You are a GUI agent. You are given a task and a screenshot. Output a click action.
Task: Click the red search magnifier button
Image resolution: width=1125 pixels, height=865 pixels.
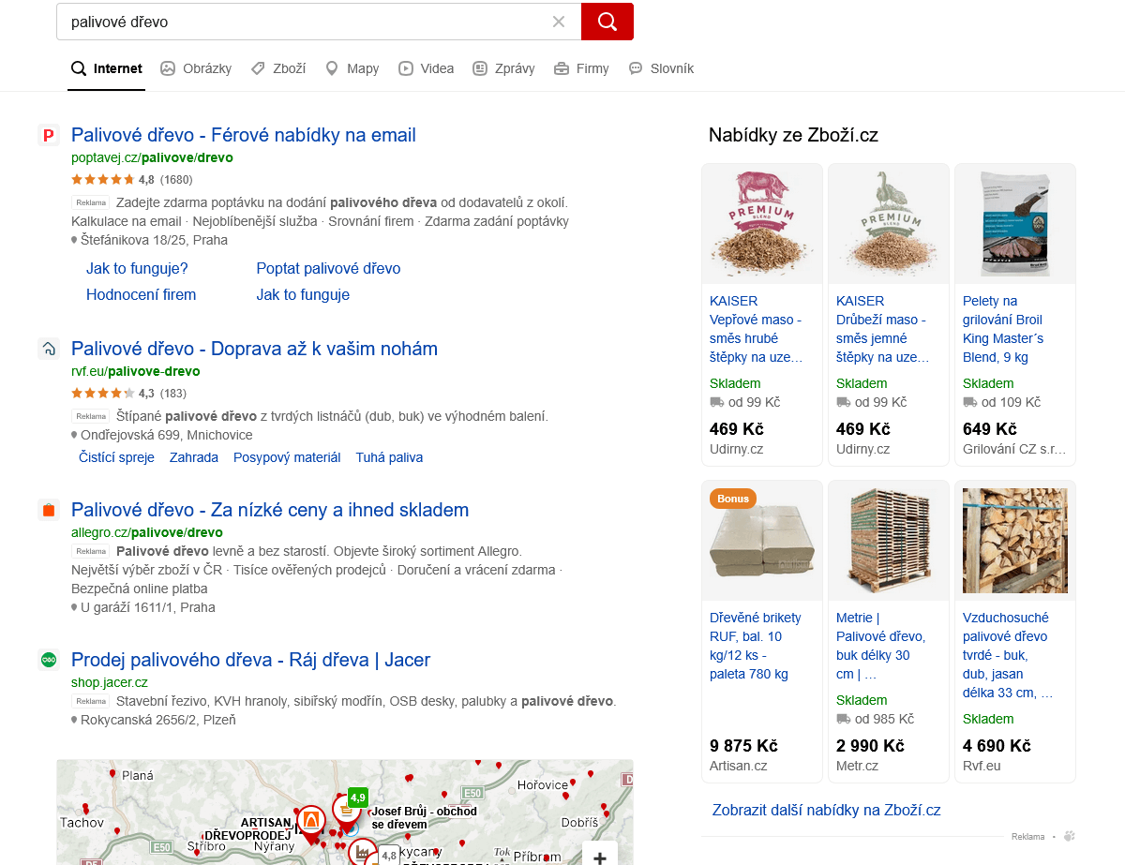pos(607,22)
